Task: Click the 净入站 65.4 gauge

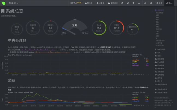Action: pyautogui.click(x=99, y=28)
